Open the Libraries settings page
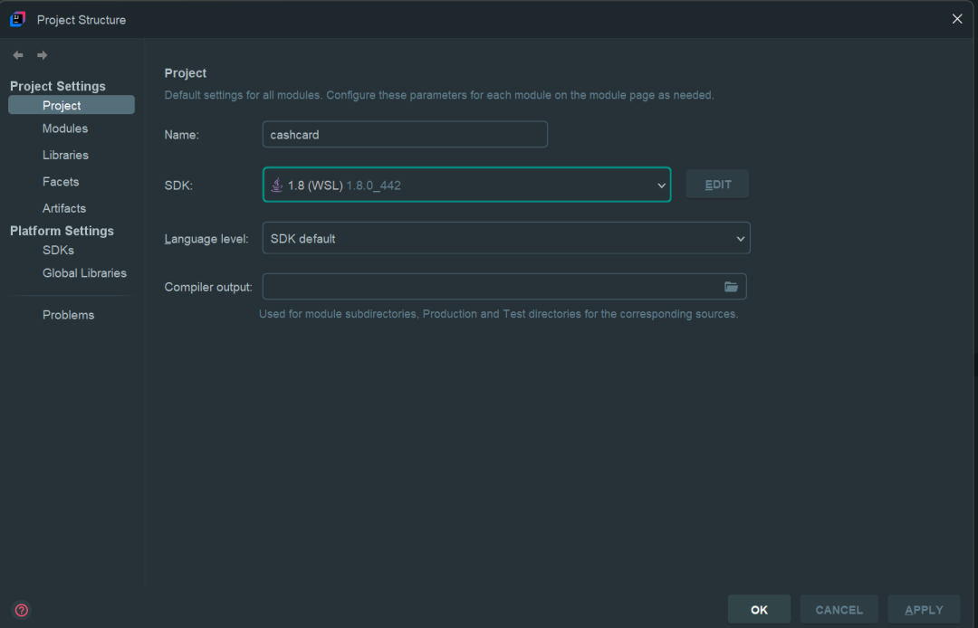This screenshot has height=628, width=978. pyautogui.click(x=65, y=155)
